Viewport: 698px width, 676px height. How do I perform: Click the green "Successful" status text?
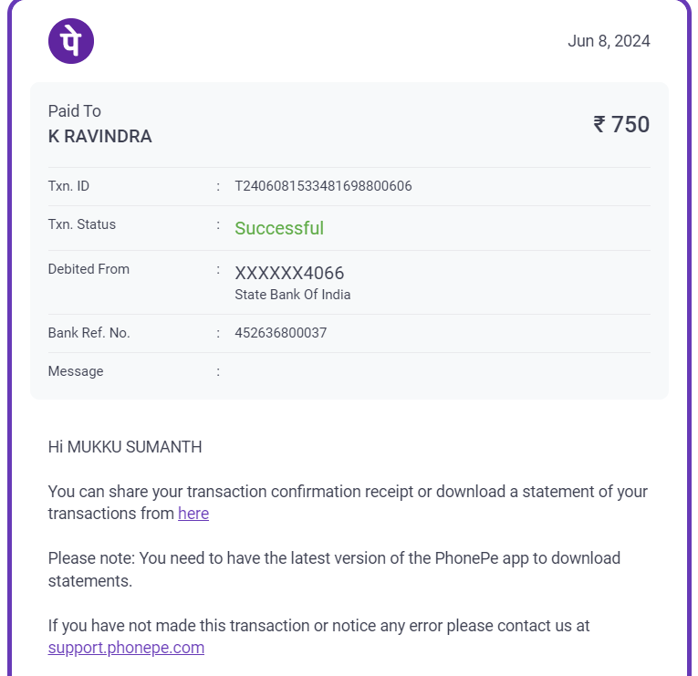coord(279,228)
